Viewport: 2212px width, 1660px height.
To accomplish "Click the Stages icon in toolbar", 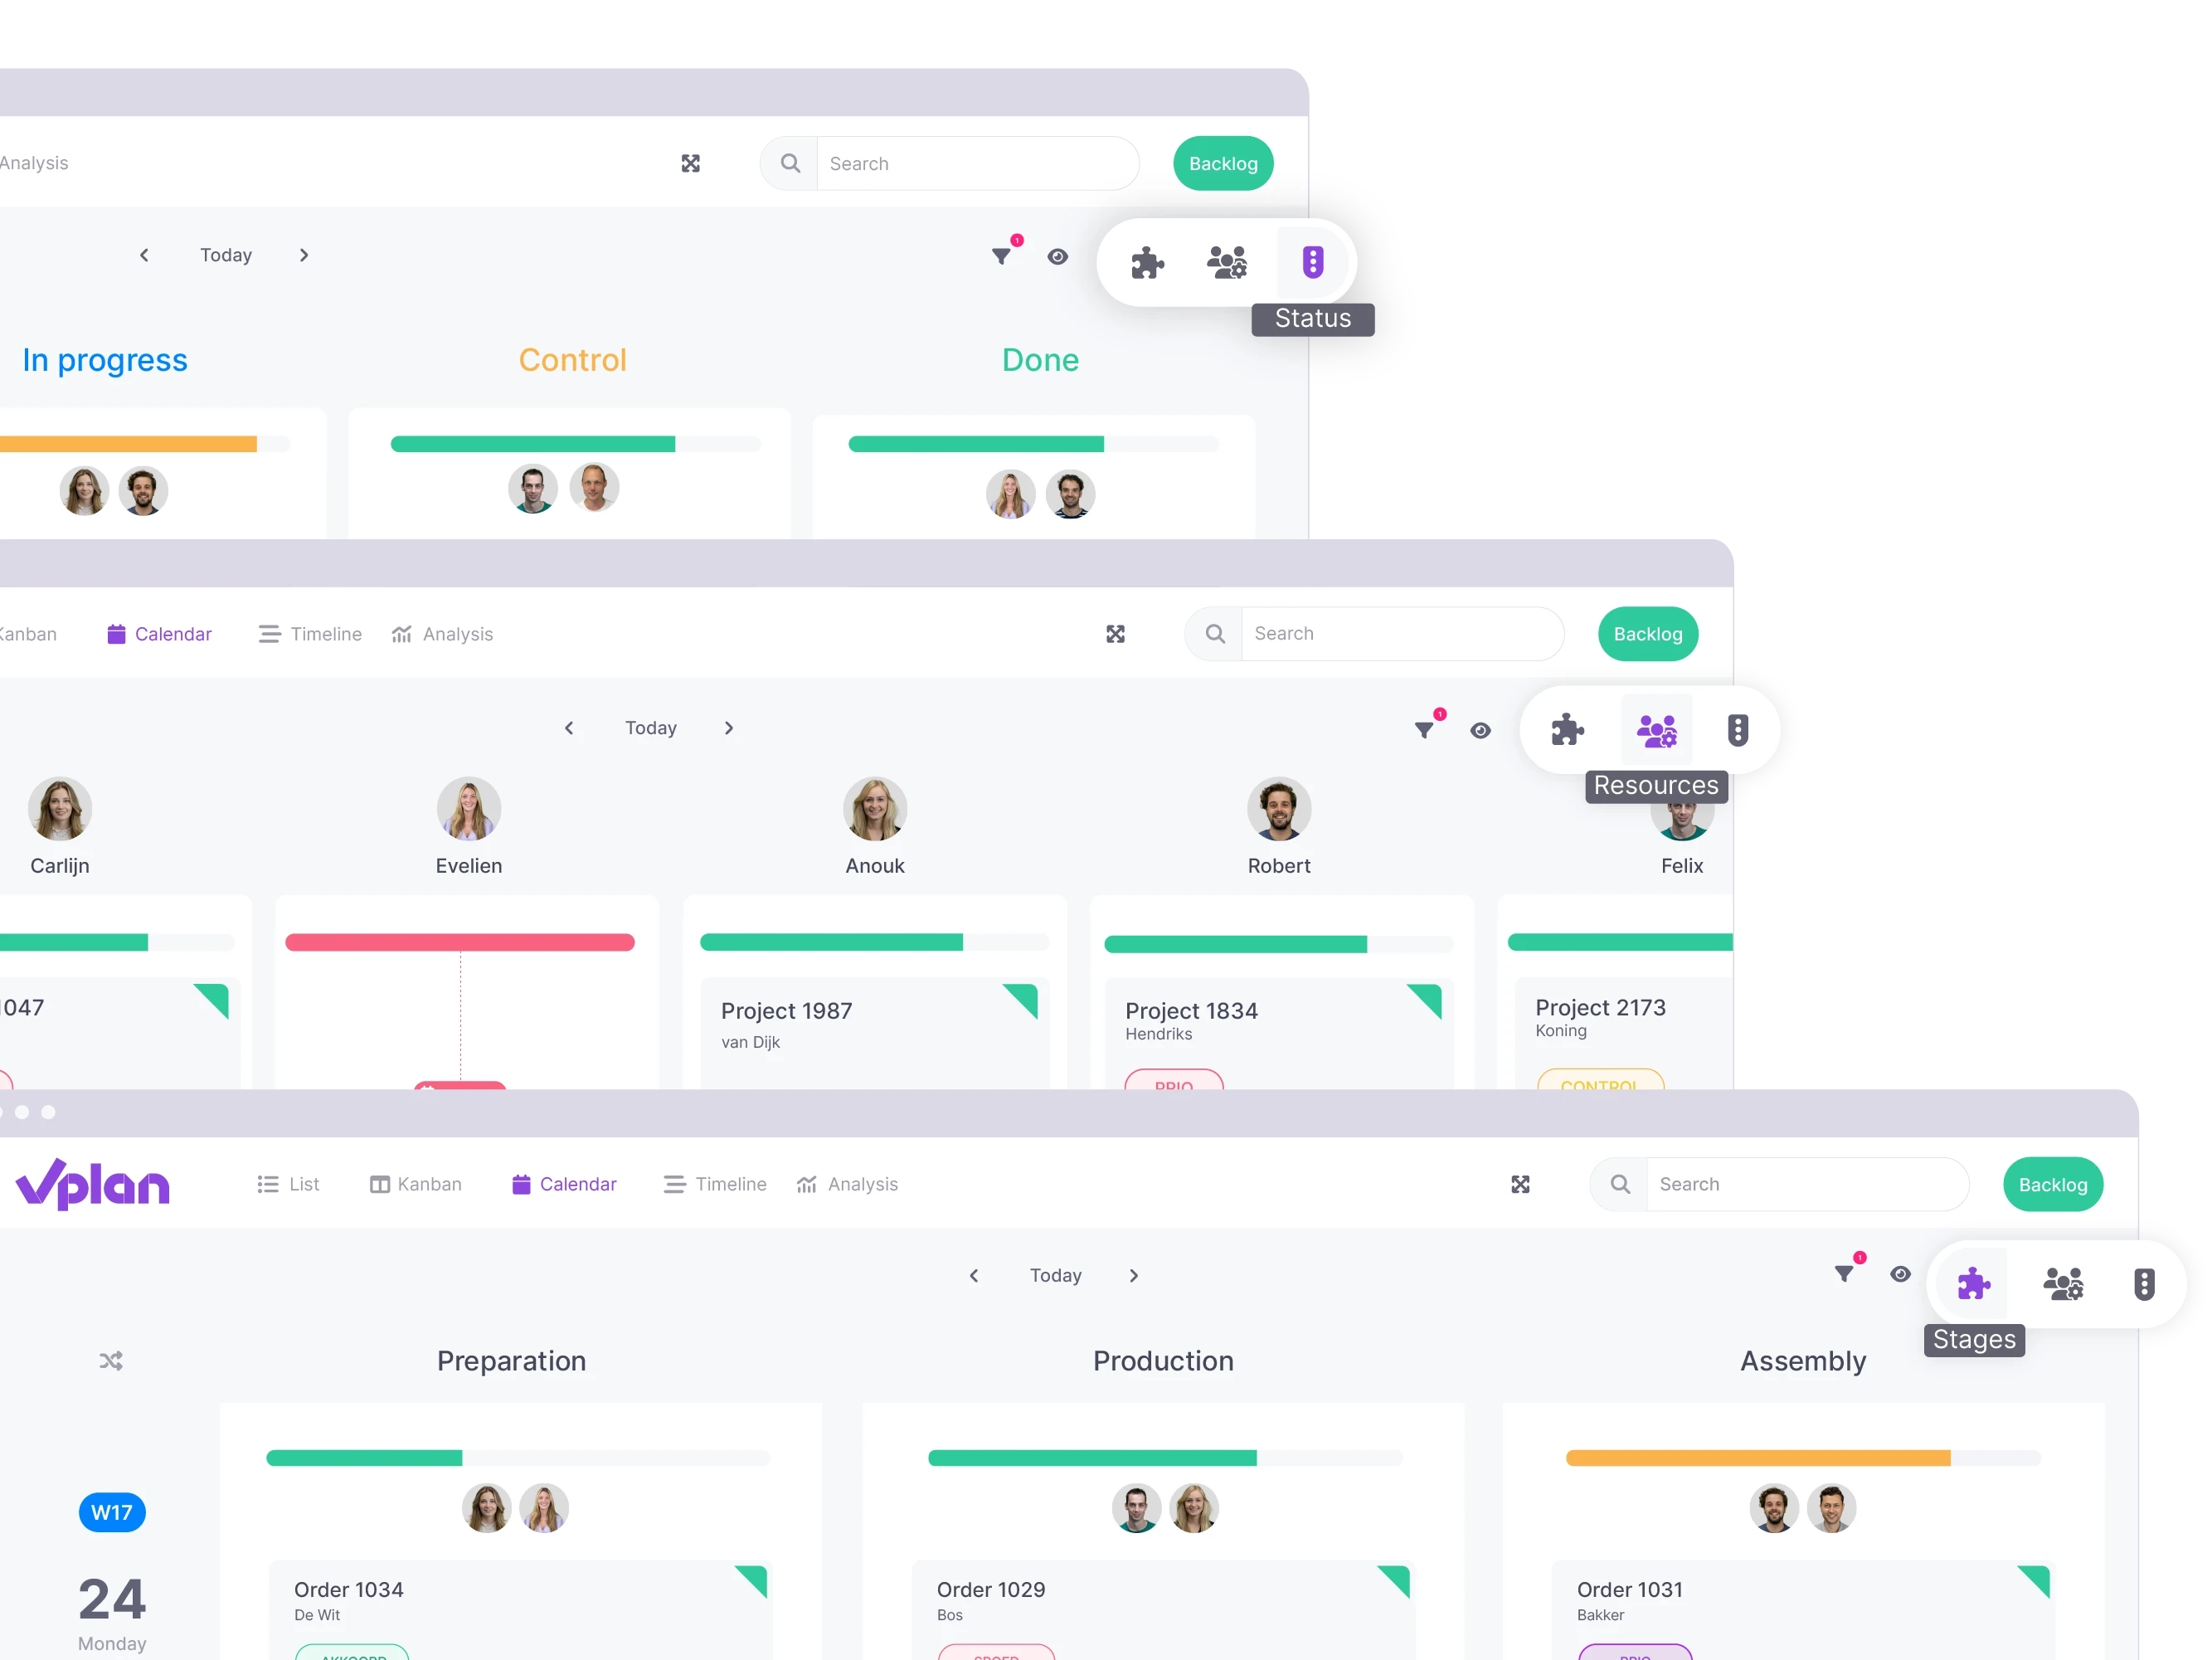I will click(x=1971, y=1282).
